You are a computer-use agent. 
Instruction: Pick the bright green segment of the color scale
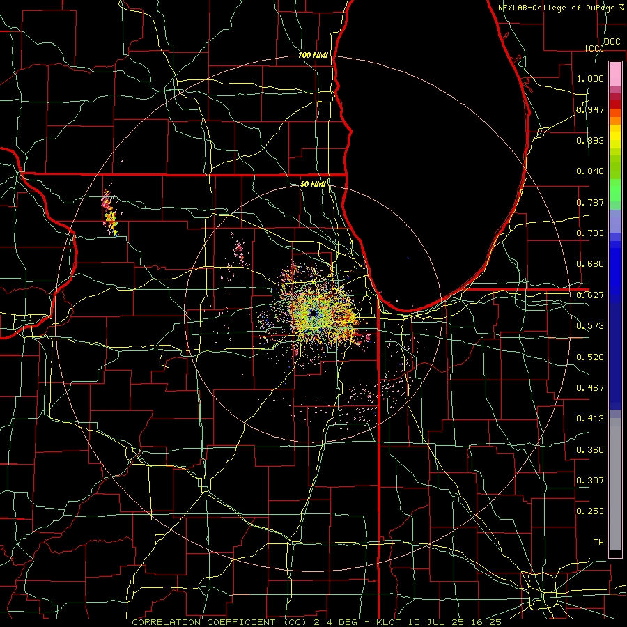615,190
